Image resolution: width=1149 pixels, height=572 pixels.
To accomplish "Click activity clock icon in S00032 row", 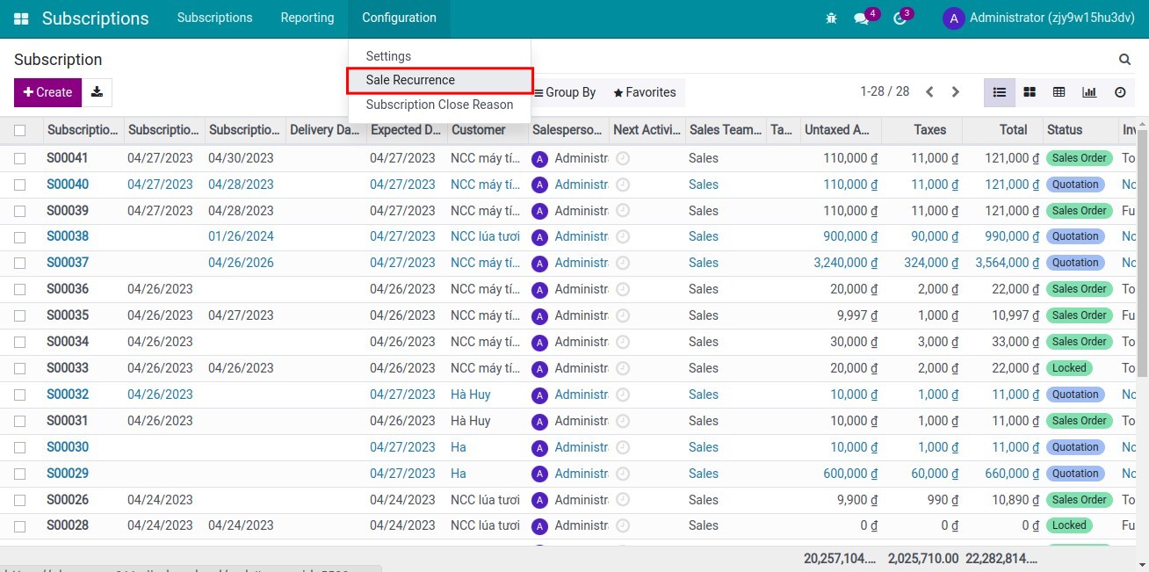I will click(x=623, y=395).
